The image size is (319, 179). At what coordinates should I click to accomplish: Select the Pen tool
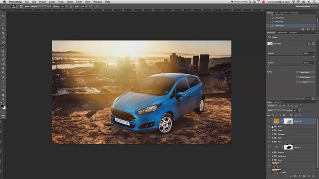pos(3,77)
